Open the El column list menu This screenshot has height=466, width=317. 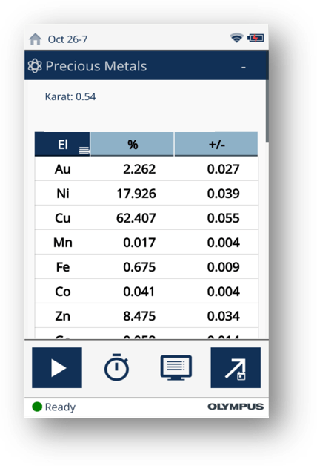[84, 151]
